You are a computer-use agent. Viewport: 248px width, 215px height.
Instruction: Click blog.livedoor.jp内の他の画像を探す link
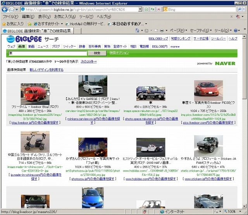(35, 122)
